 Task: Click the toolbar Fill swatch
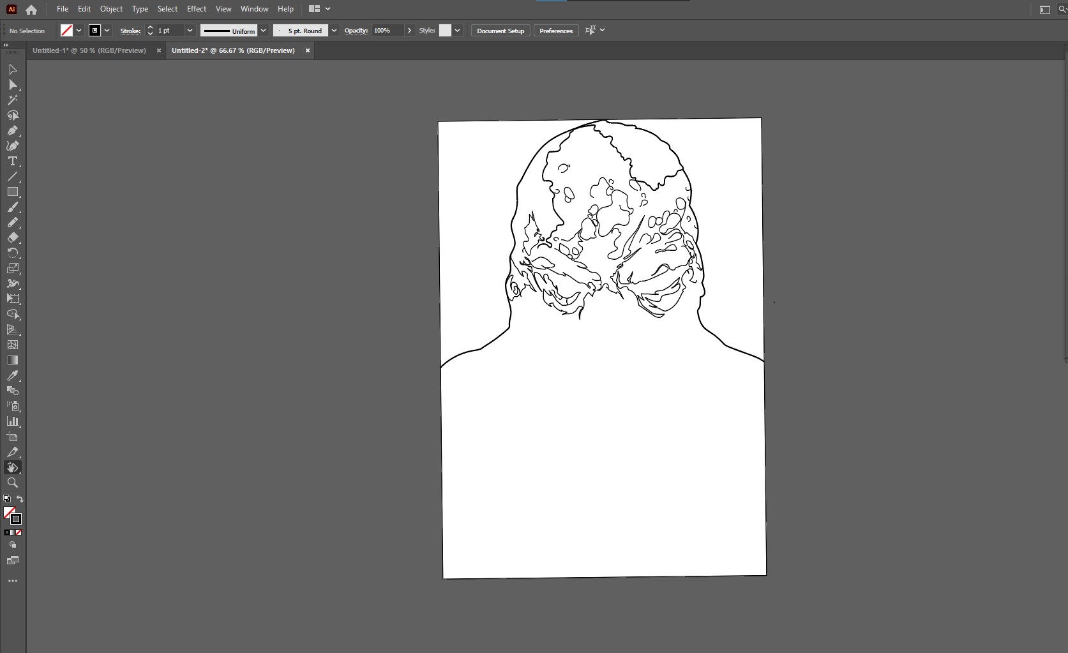point(9,513)
